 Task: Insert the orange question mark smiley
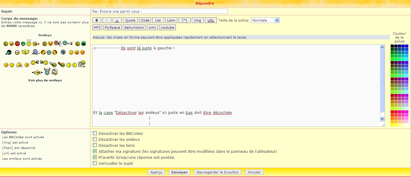click(27, 65)
